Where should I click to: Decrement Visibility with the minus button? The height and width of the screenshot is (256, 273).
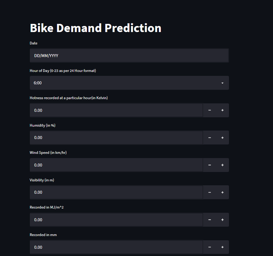tap(209, 192)
